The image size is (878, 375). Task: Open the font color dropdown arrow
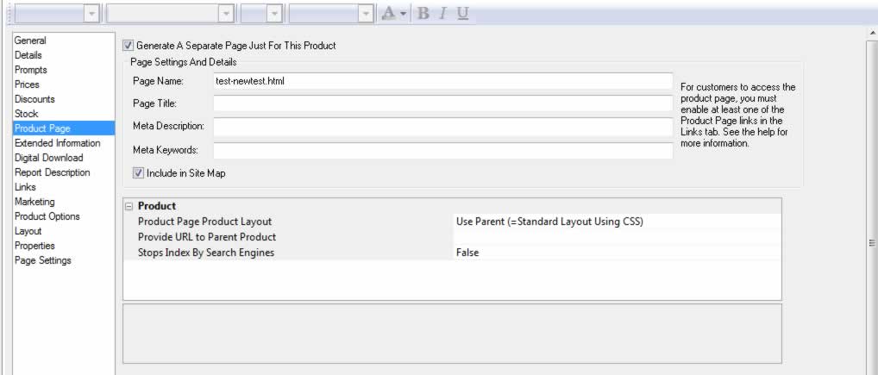coord(404,14)
